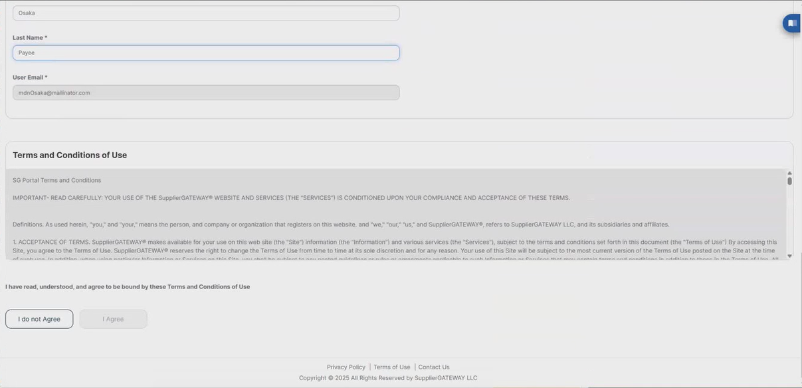Open the Privacy Policy footer link

pos(346,367)
